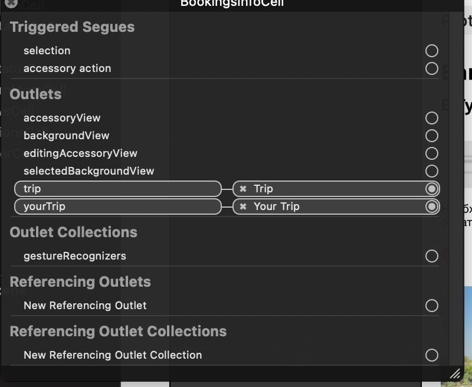Remove the Your Trip connection with the x
This screenshot has width=472, height=387.
click(x=243, y=206)
